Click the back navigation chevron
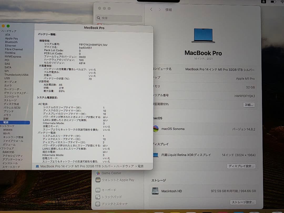Image resolution: width=284 pixels, height=213 pixels. (151, 9)
